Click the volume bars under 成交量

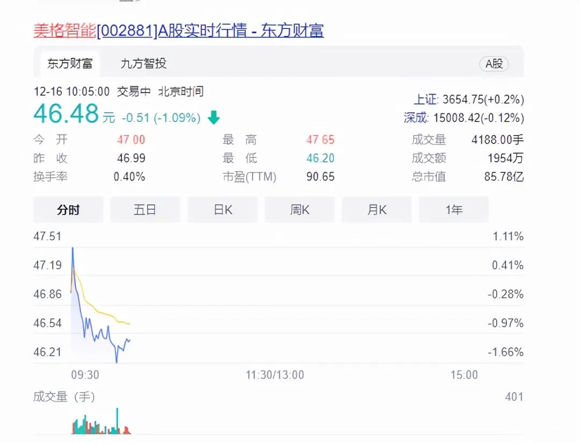click(x=101, y=426)
